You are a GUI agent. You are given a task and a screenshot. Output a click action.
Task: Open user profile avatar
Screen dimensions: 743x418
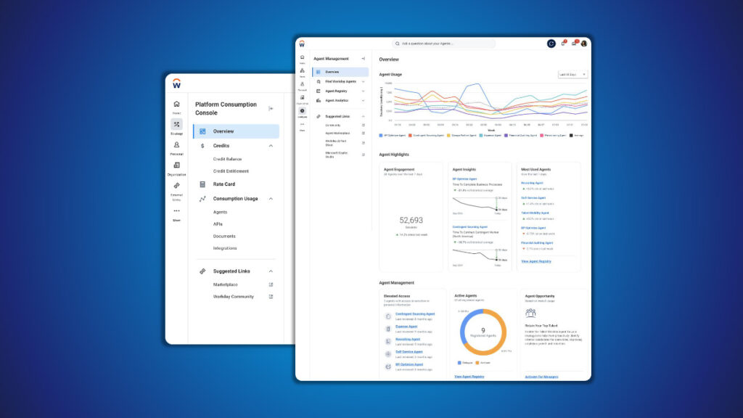click(x=584, y=44)
